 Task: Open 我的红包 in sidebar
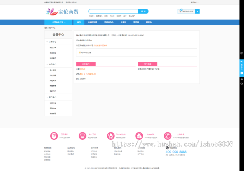click(x=53, y=103)
